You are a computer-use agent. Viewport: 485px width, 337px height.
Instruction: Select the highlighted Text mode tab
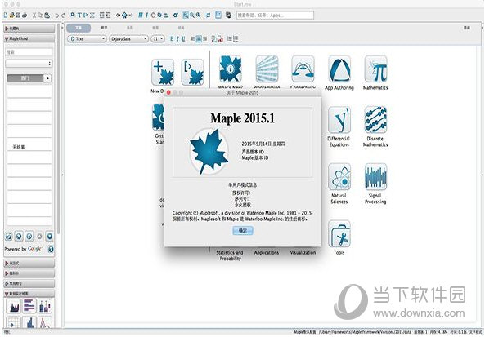click(x=79, y=28)
